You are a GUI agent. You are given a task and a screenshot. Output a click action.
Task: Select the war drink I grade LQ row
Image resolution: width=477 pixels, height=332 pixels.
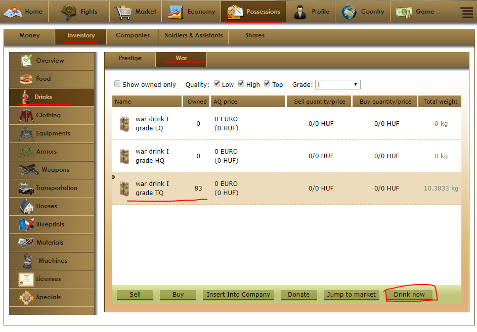(287, 124)
